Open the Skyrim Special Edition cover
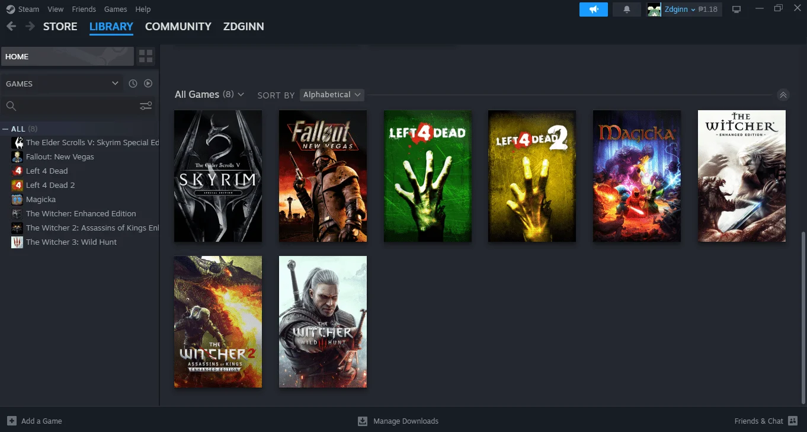The height and width of the screenshot is (432, 807). tap(218, 176)
